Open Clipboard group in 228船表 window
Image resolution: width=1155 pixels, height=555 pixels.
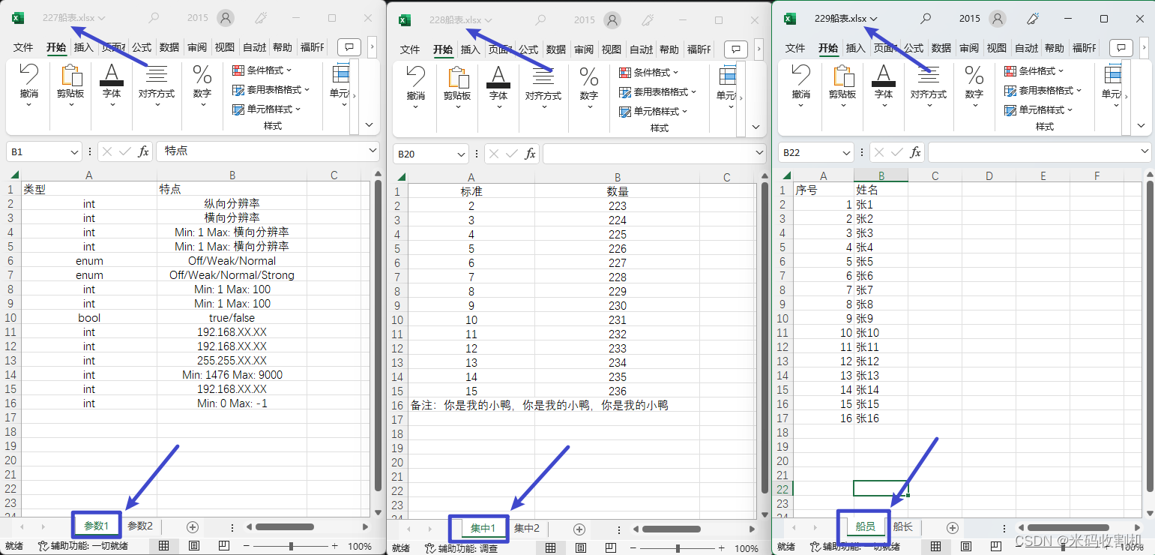456,86
